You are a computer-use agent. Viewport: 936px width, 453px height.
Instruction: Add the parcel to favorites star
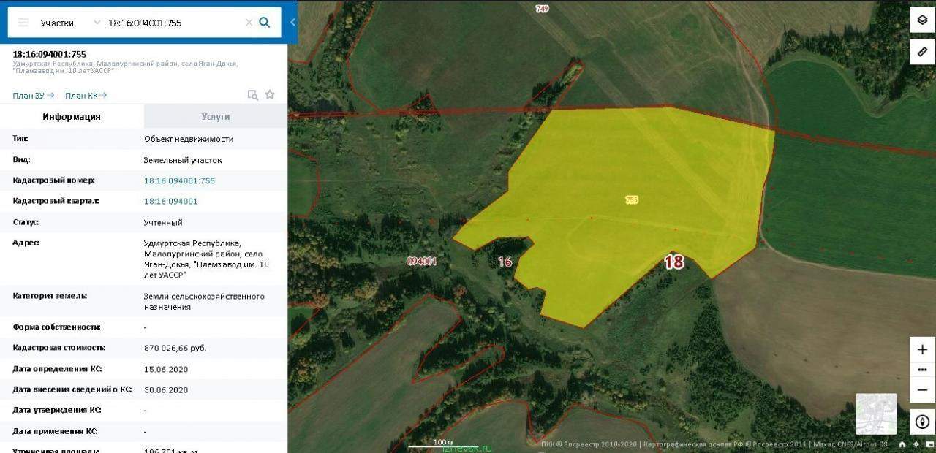[270, 94]
